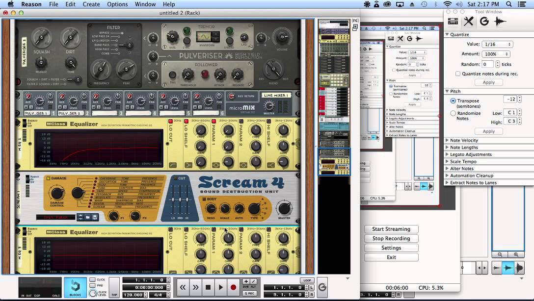Click Apply button under Quantize

[x=488, y=82]
